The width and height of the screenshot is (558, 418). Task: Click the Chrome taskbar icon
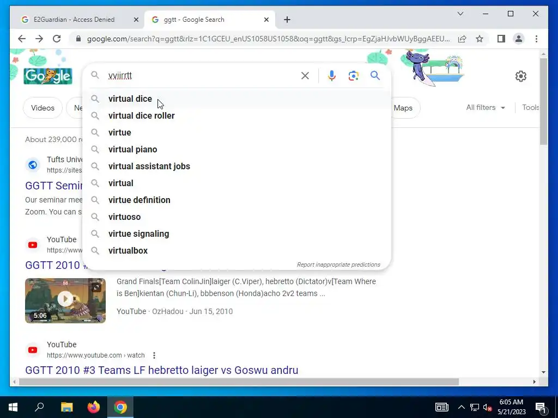pos(120,407)
